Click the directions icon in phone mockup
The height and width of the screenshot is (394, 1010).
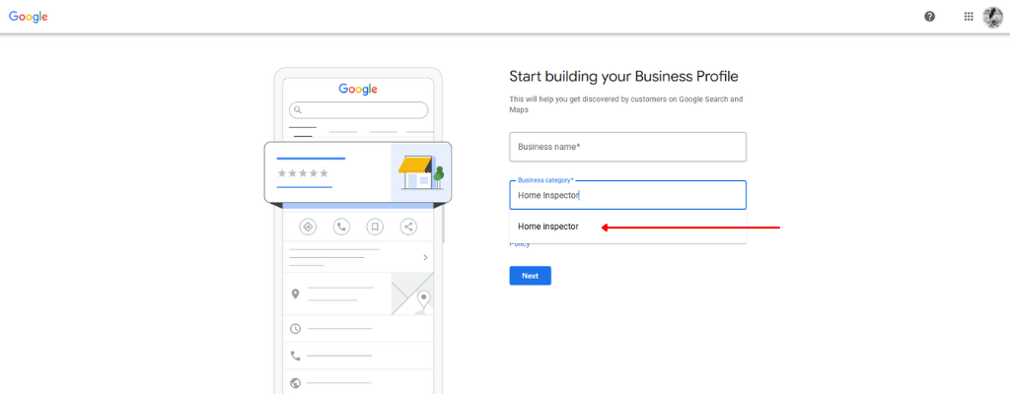(308, 227)
